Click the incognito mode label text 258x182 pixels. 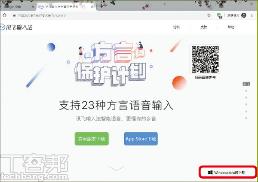pyautogui.click(x=233, y=15)
